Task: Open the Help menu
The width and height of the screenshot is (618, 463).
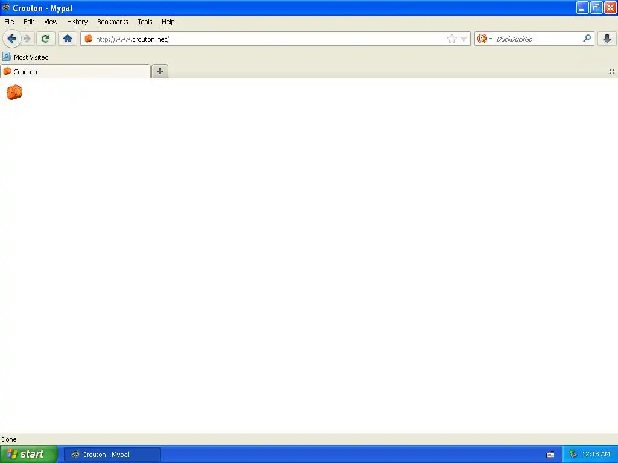Action: click(x=168, y=22)
